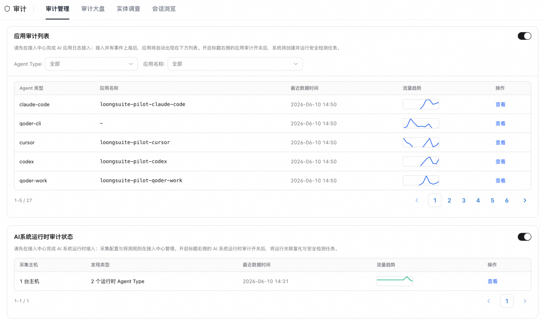Viewport: 544px width, 322px height.
Task: Open the 应用名称 dropdown
Action: 235,64
